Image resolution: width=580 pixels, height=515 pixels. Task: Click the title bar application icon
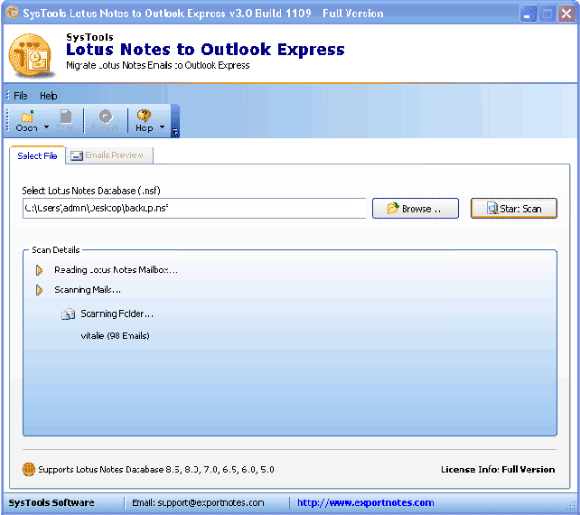[13, 13]
